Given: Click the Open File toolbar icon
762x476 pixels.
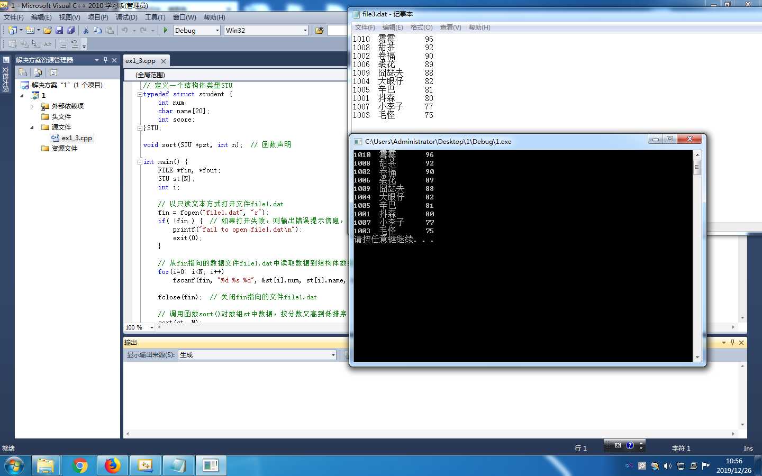Looking at the screenshot, I should [x=48, y=31].
